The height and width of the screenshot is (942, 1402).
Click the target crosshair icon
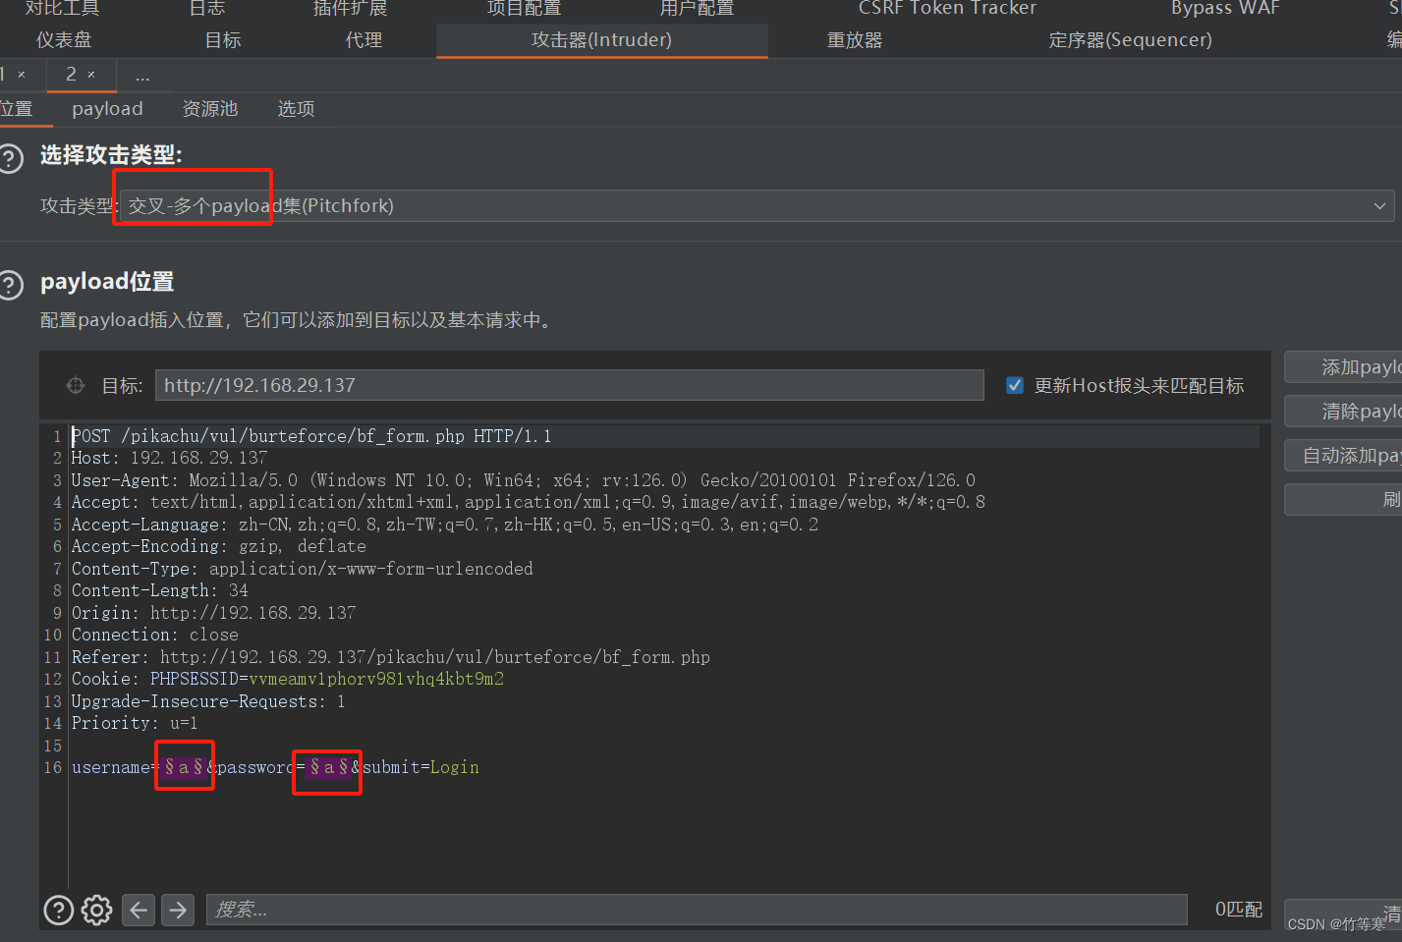pyautogui.click(x=76, y=386)
